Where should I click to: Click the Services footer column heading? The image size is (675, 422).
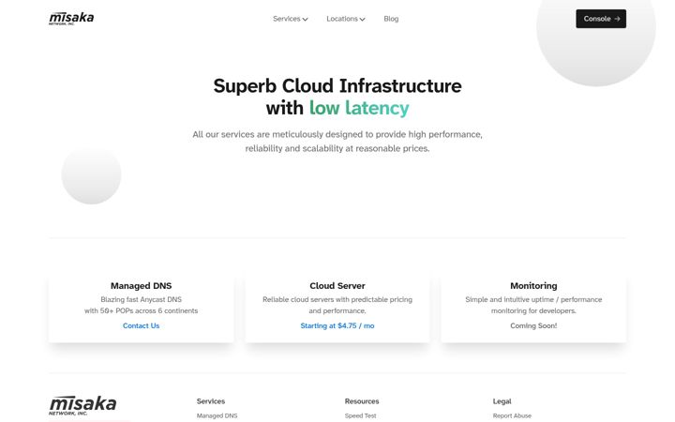tap(211, 401)
